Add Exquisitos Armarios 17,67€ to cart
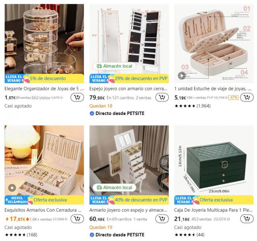The height and width of the screenshot is (241, 257). (x=77, y=219)
